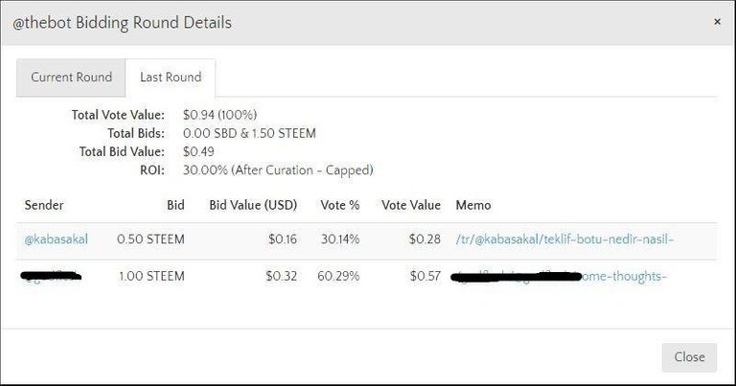Close the dialog with the X icon
The image size is (736, 386).
[717, 21]
